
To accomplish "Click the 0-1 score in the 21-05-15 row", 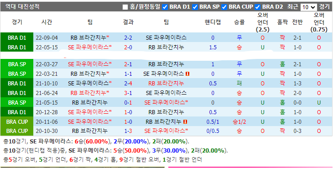I will (128, 103).
